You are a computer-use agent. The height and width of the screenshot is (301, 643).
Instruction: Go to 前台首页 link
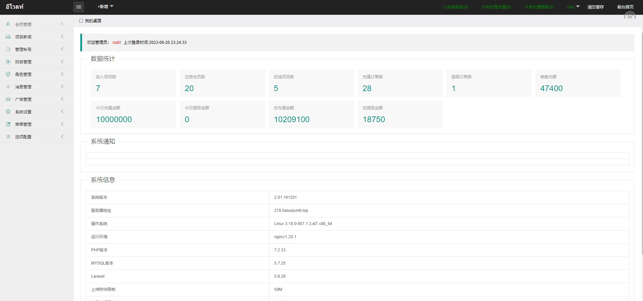(x=625, y=7)
